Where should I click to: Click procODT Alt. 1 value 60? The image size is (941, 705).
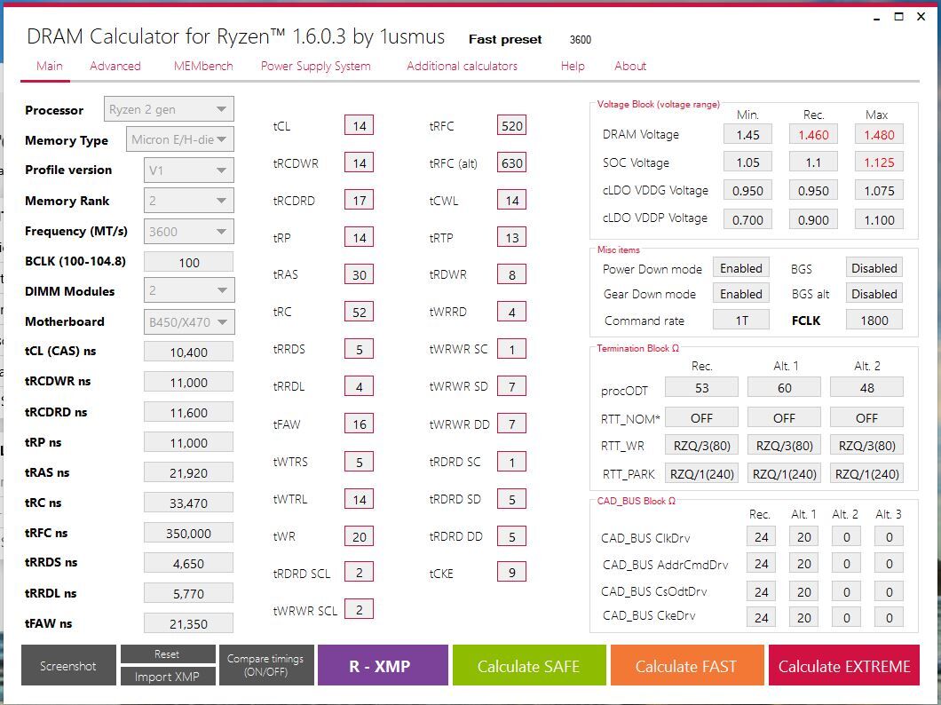[785, 388]
